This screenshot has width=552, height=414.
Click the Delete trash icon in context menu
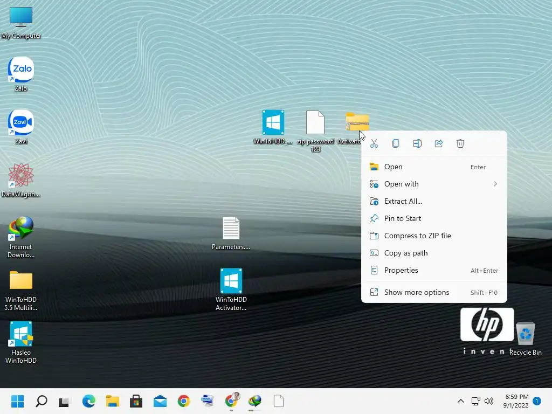[x=460, y=143]
